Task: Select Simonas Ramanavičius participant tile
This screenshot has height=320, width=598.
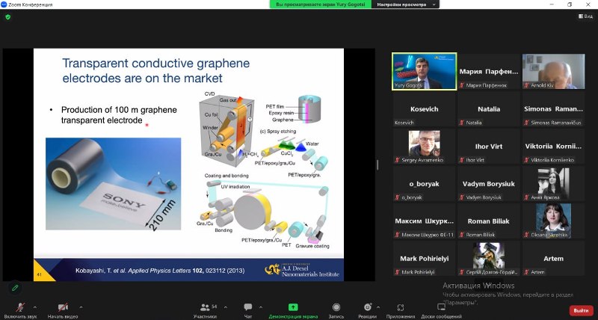Action: (553, 108)
